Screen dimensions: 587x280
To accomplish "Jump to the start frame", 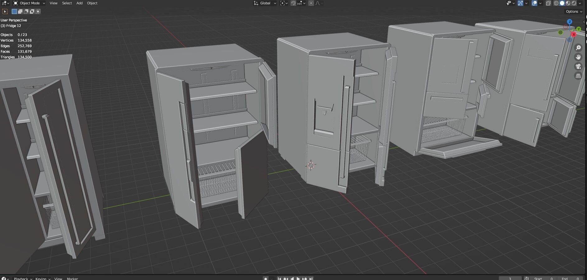I will [x=279, y=278].
